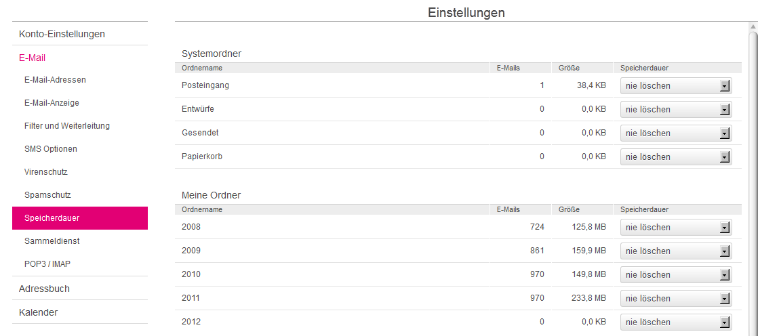Image resolution: width=779 pixels, height=336 pixels.
Task: Select storage duration dropdown for folder 2011
Action: coord(676,299)
